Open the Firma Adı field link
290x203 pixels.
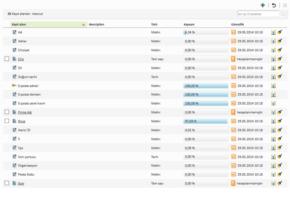tap(25, 112)
